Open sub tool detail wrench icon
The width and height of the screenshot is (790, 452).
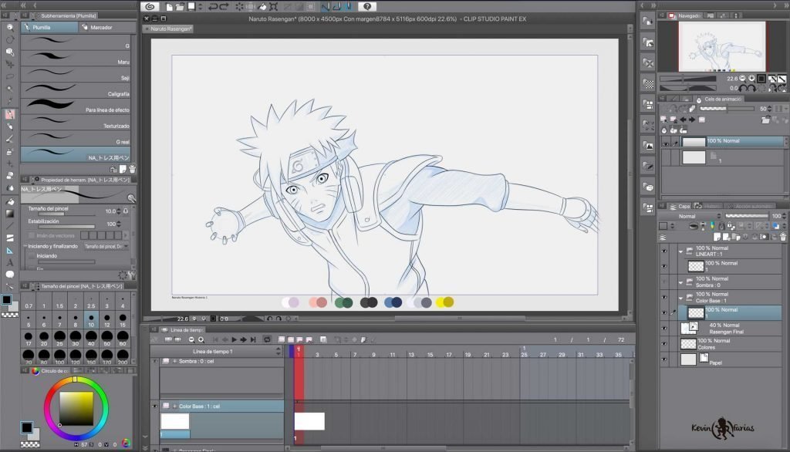pos(131,198)
